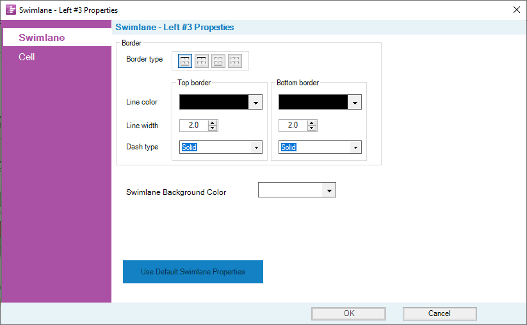Viewport: 527px width, 325px height.
Task: Select top and bottom border type icon
Action: click(185, 61)
